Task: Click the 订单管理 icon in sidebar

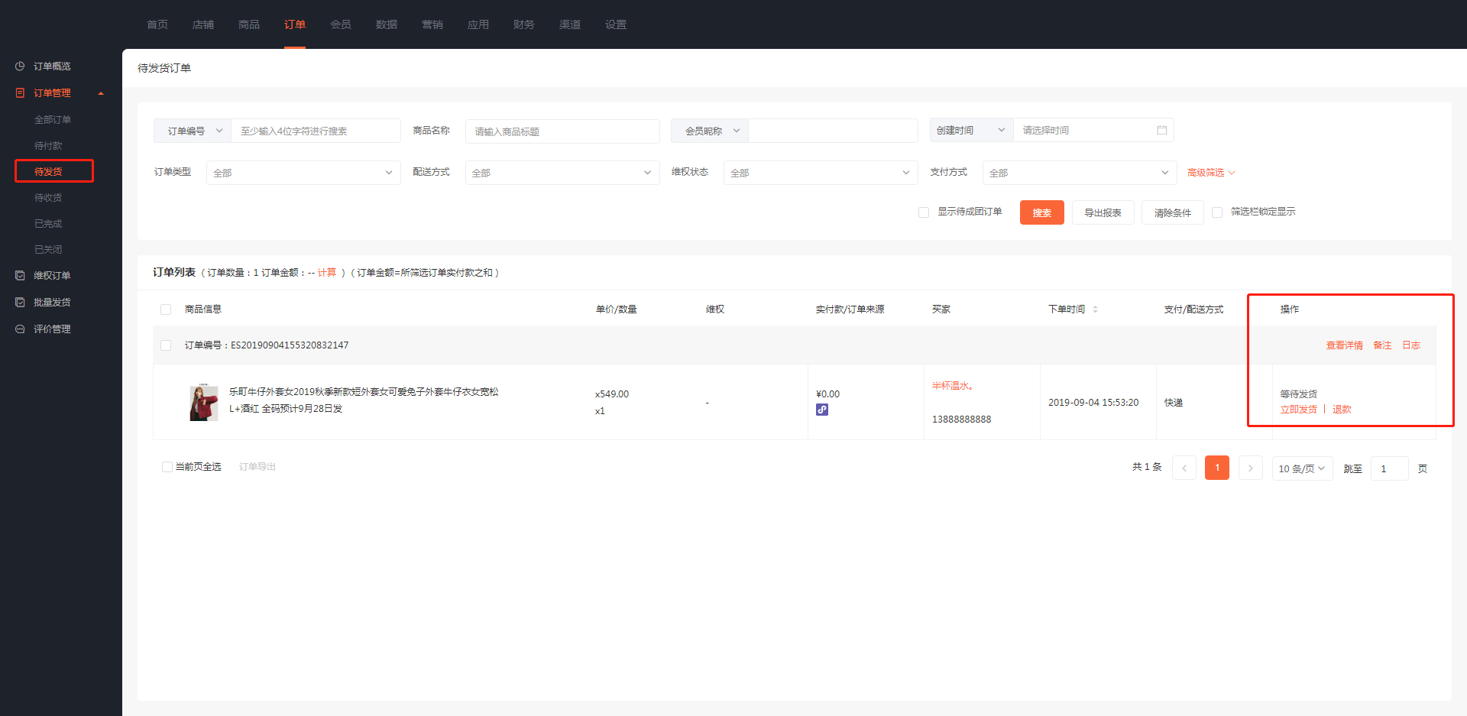Action: 20,93
